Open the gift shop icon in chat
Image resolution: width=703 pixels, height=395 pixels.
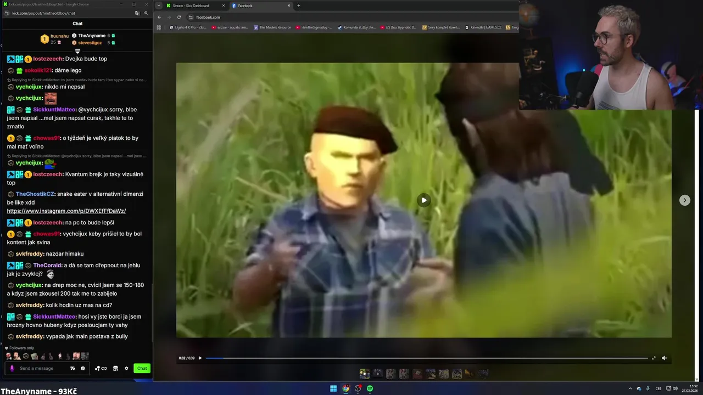click(115, 368)
